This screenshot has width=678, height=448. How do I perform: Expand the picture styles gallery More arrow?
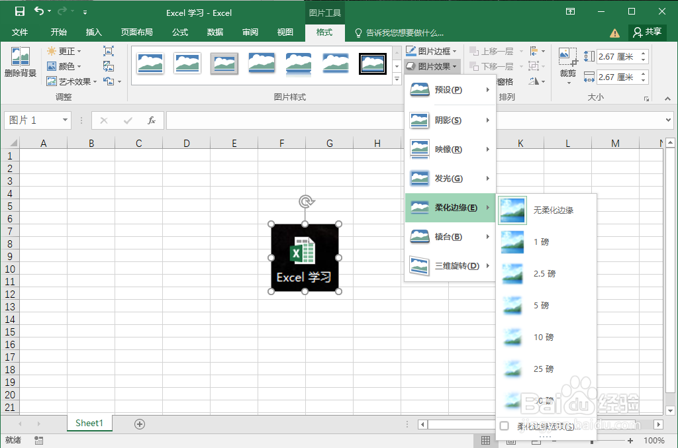pyautogui.click(x=397, y=79)
